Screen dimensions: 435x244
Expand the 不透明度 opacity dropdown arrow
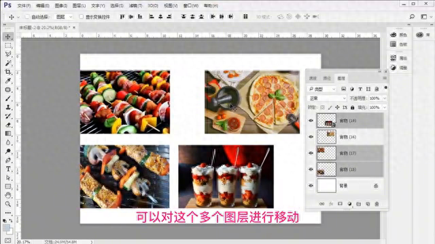pos(385,98)
